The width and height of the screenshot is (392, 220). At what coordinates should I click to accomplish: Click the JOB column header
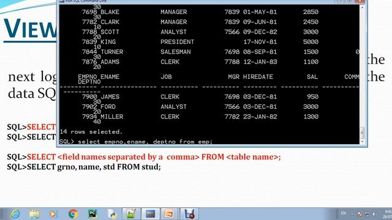tap(166, 77)
